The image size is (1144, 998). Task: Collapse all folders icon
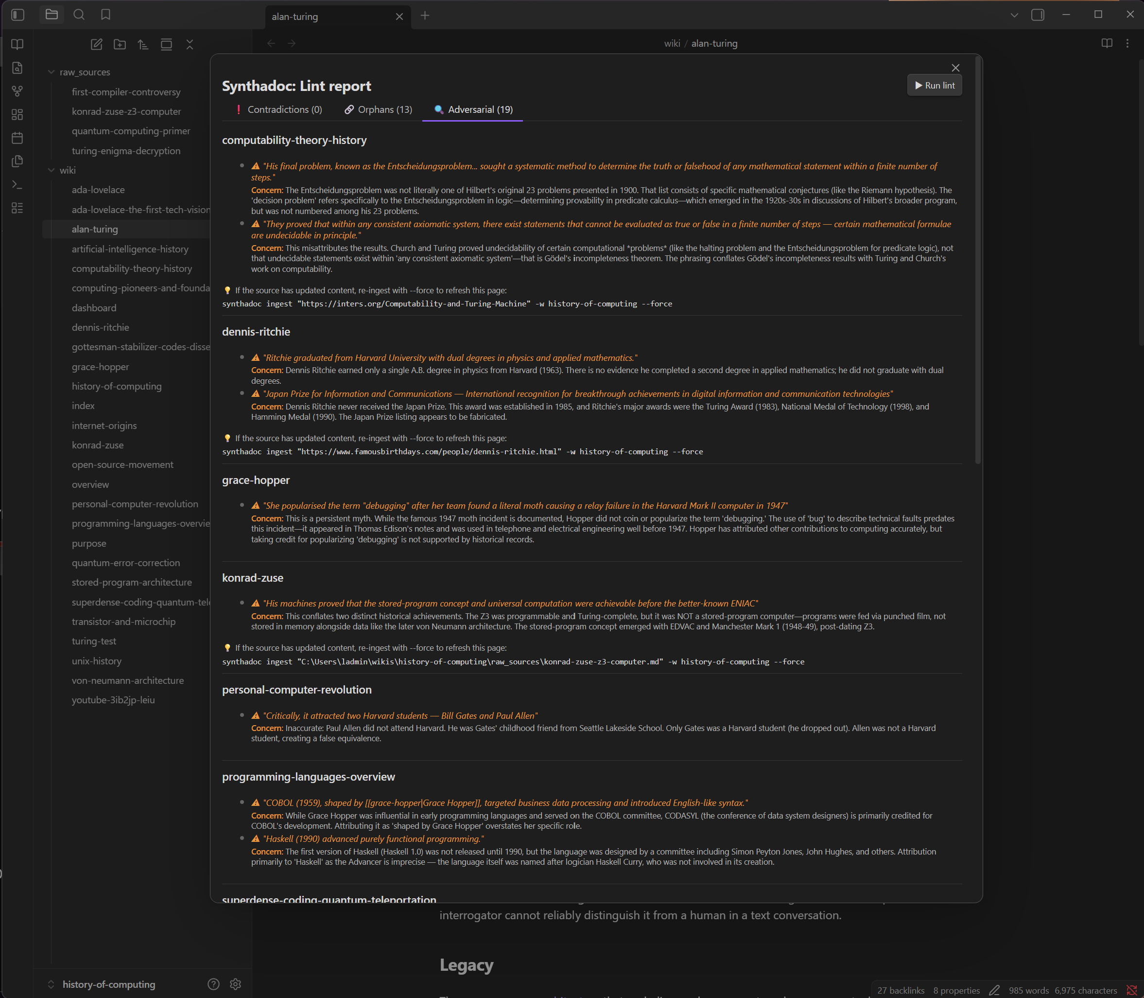click(x=190, y=45)
